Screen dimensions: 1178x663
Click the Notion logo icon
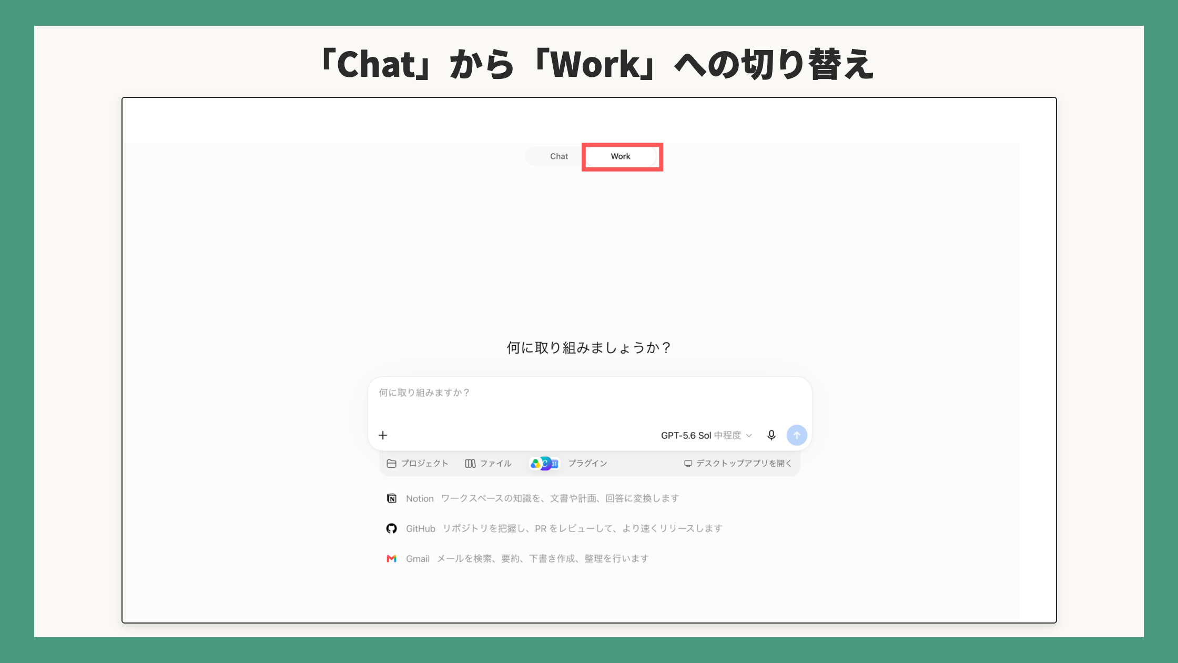(392, 498)
